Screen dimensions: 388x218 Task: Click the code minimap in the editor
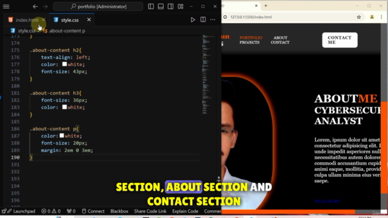(x=209, y=74)
